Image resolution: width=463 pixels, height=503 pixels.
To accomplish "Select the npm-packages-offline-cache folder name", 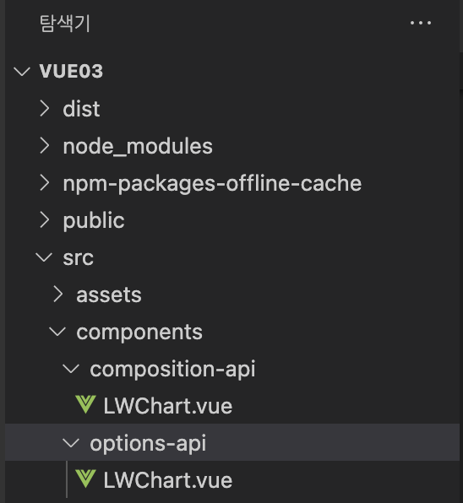I will (x=212, y=184).
